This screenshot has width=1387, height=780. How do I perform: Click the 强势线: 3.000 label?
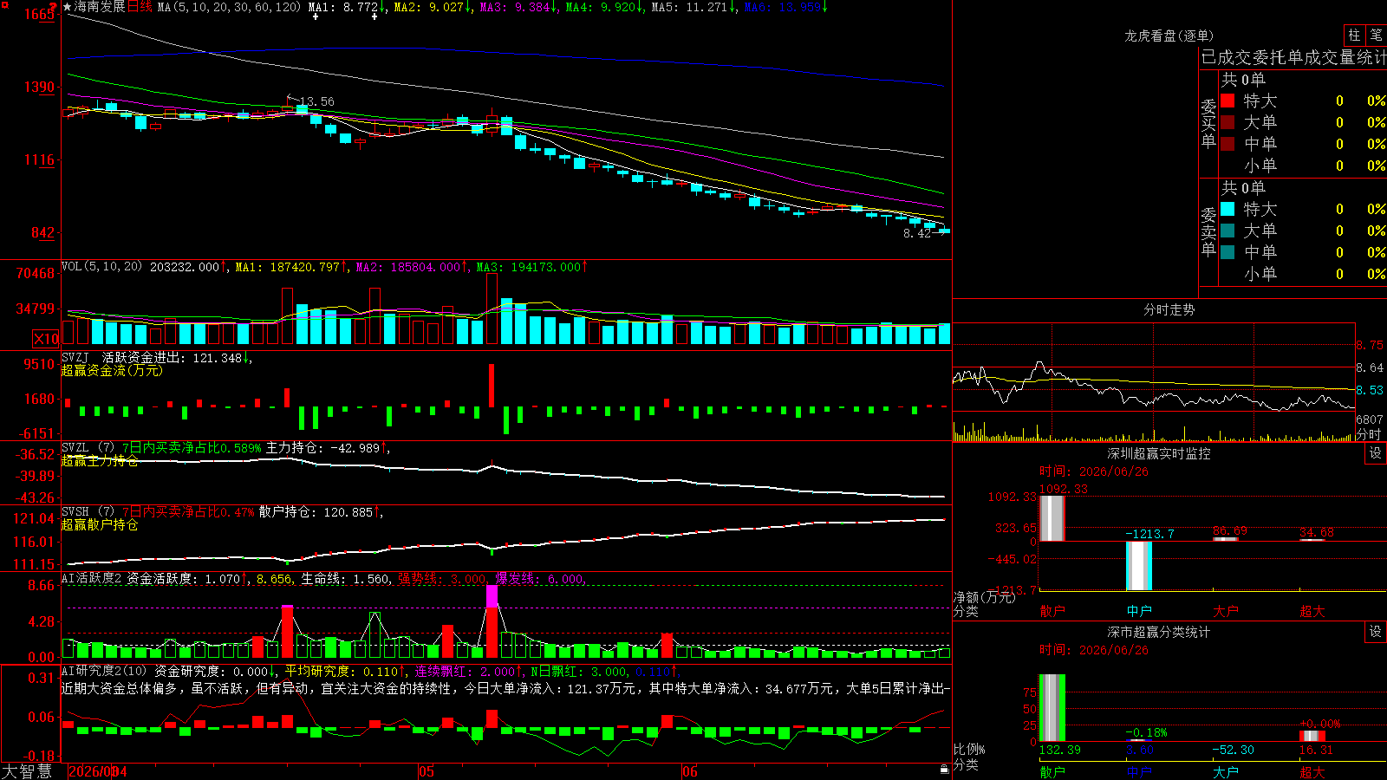point(442,579)
